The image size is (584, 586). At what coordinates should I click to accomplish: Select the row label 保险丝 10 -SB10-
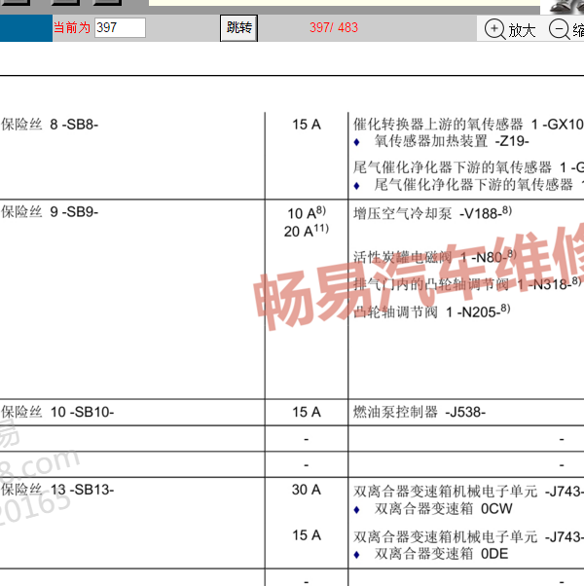coord(57,412)
